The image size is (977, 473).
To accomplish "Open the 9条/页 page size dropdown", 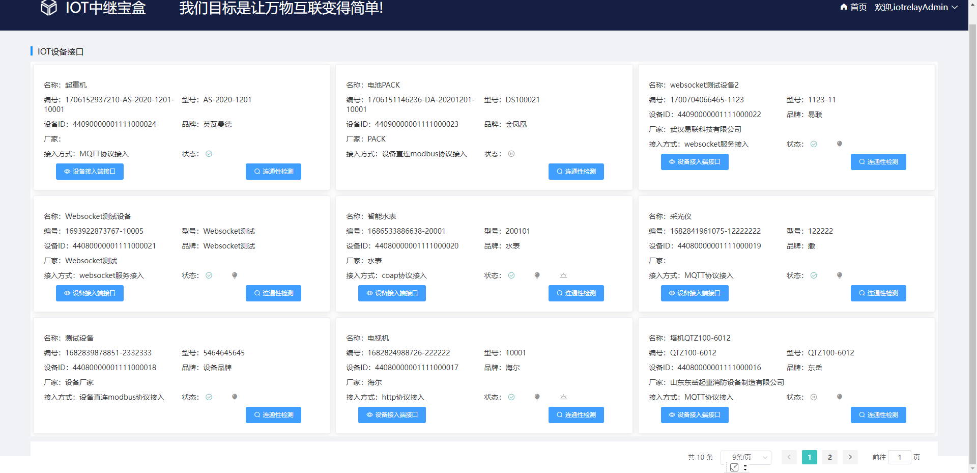I will [745, 457].
